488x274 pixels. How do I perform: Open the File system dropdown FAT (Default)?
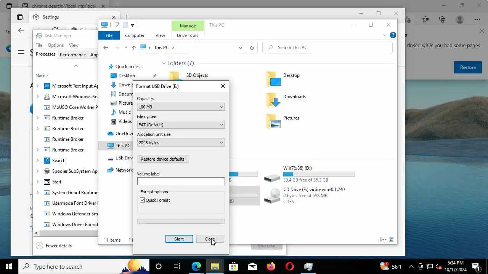[181, 125]
